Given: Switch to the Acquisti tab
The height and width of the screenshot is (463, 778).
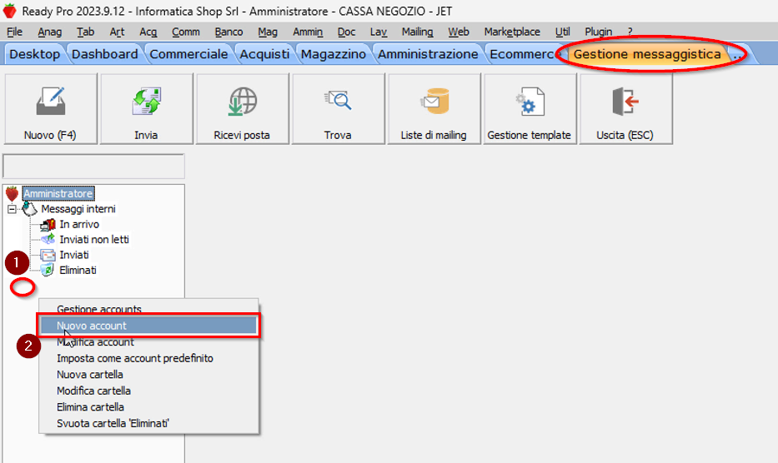Looking at the screenshot, I should coord(264,54).
